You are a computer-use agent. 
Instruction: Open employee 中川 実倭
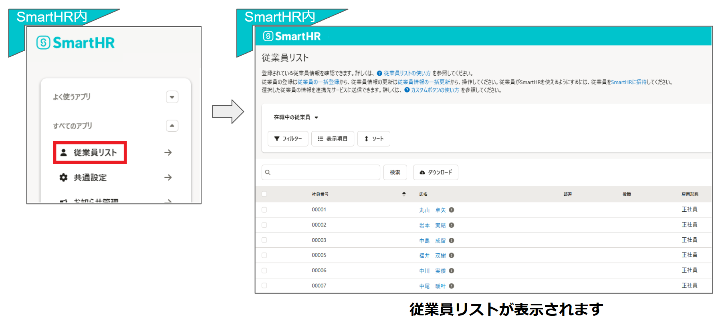(432, 271)
